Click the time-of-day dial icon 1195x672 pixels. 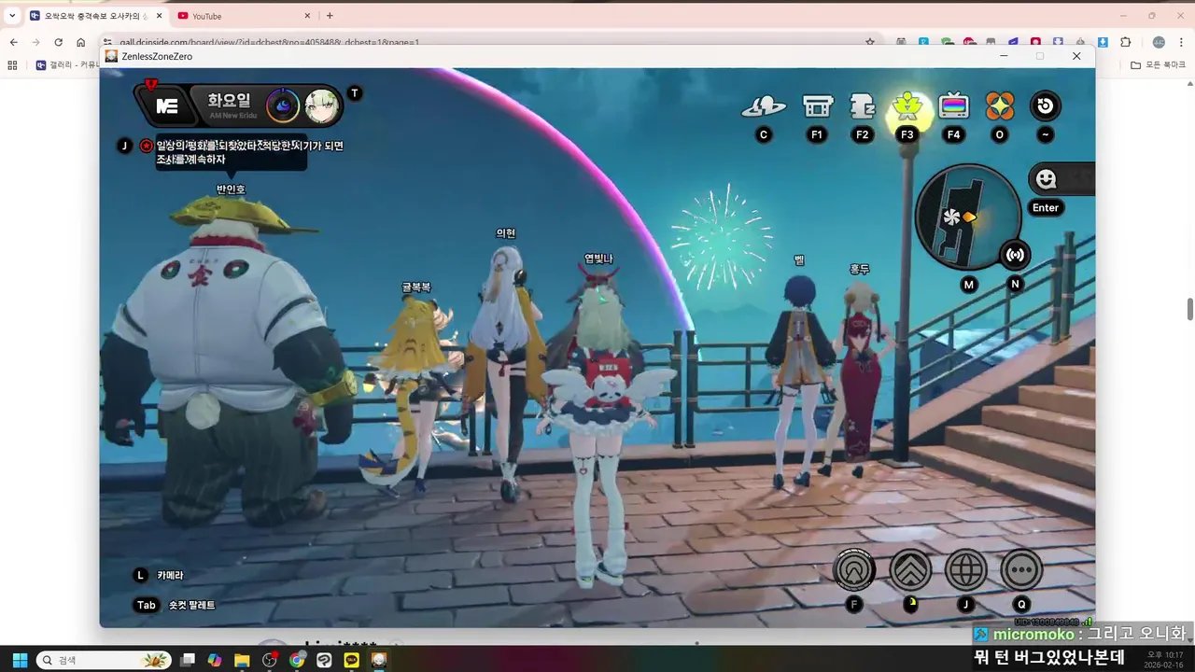282,106
